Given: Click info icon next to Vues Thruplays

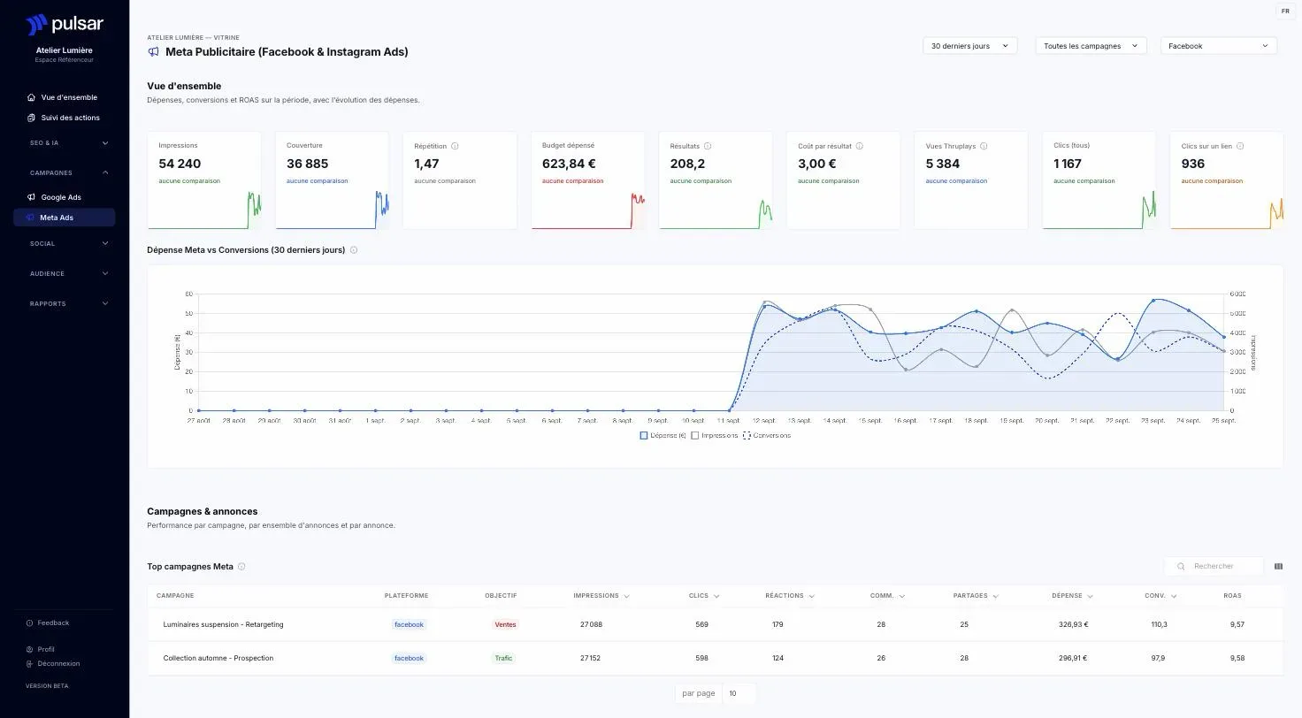Looking at the screenshot, I should (x=984, y=146).
